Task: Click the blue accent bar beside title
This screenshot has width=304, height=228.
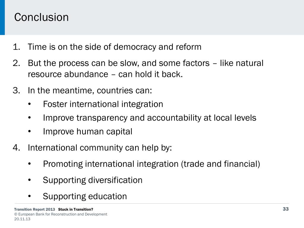Action: click(x=2, y=18)
